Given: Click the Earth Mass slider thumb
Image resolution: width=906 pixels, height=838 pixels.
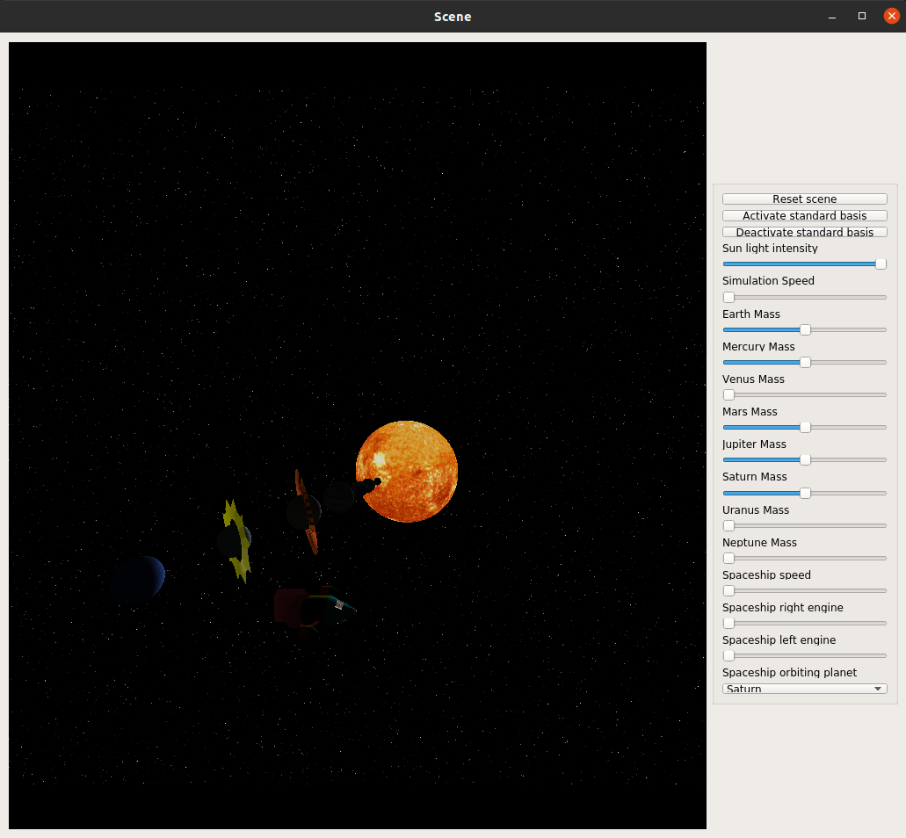Looking at the screenshot, I should pos(805,329).
